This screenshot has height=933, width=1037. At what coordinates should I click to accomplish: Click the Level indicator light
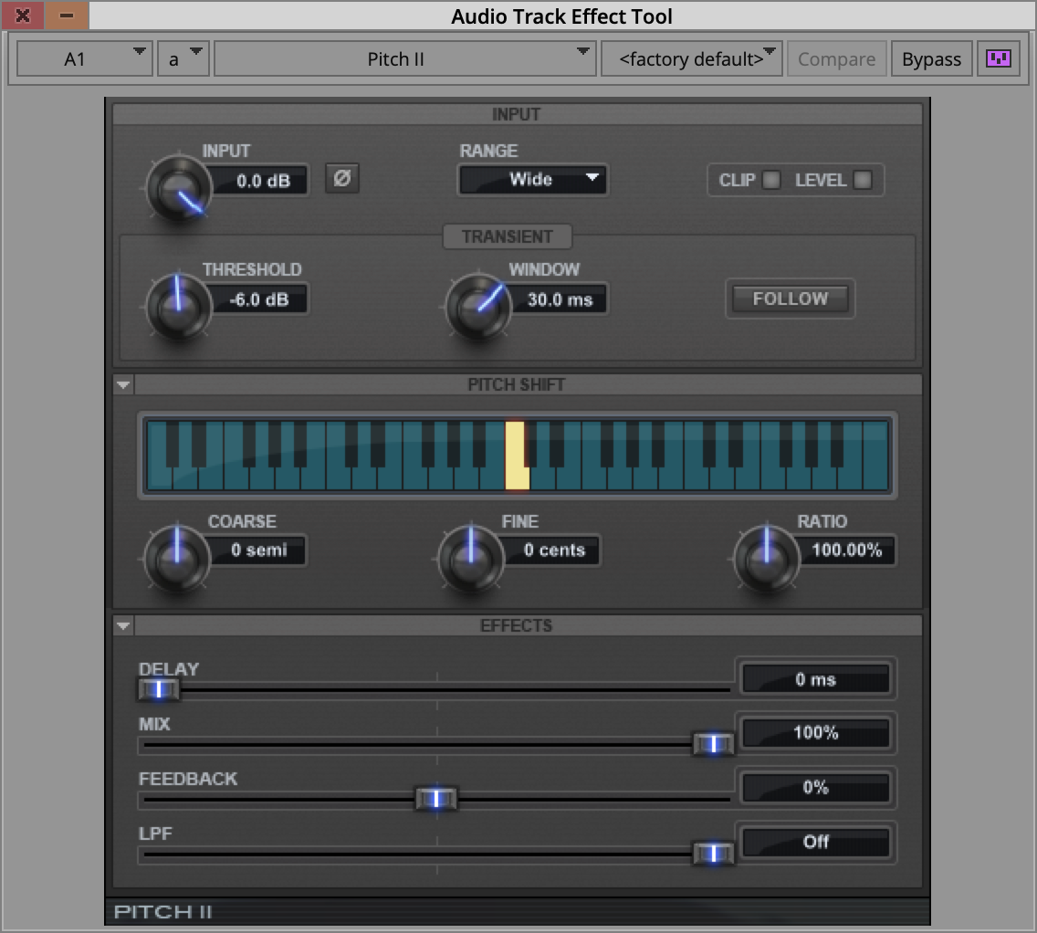[863, 180]
